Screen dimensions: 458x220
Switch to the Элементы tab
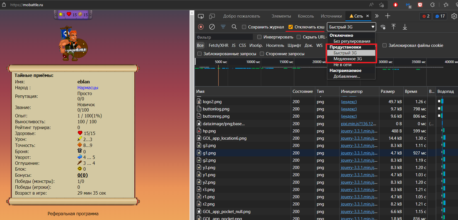281,16
